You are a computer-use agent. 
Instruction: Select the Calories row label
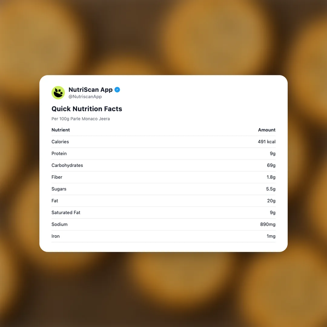tap(60, 142)
